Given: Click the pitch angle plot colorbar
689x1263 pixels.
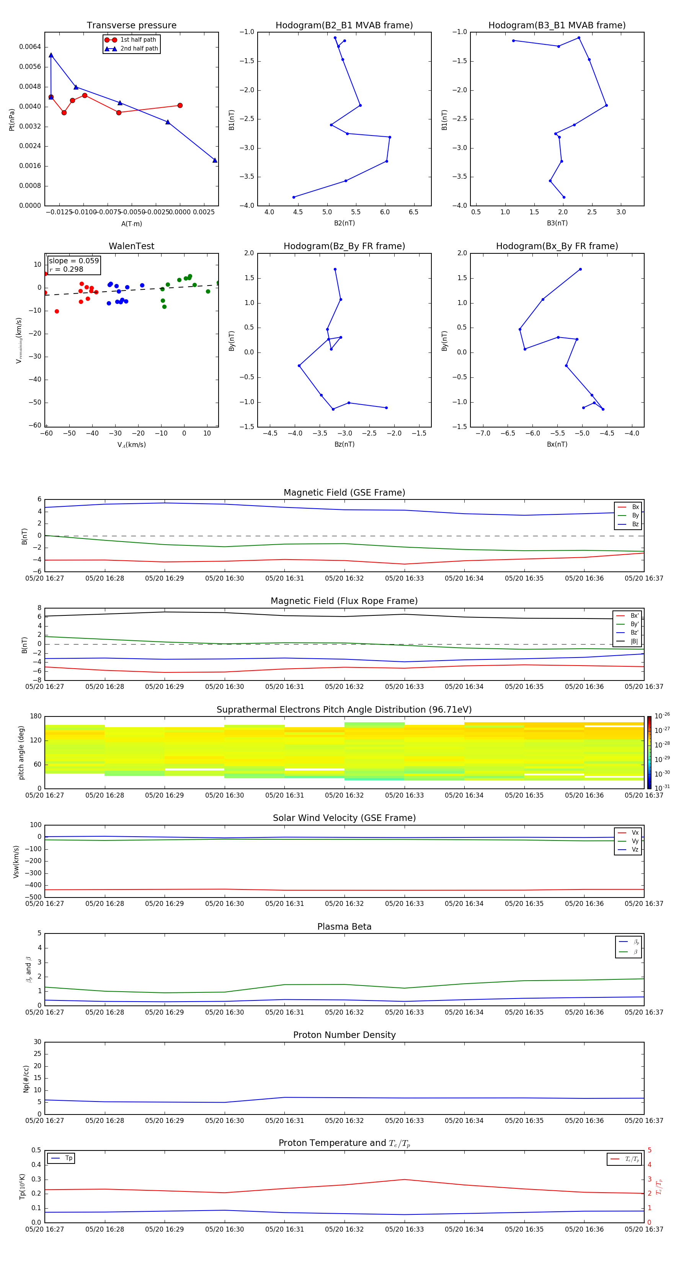Looking at the screenshot, I should click(x=649, y=752).
